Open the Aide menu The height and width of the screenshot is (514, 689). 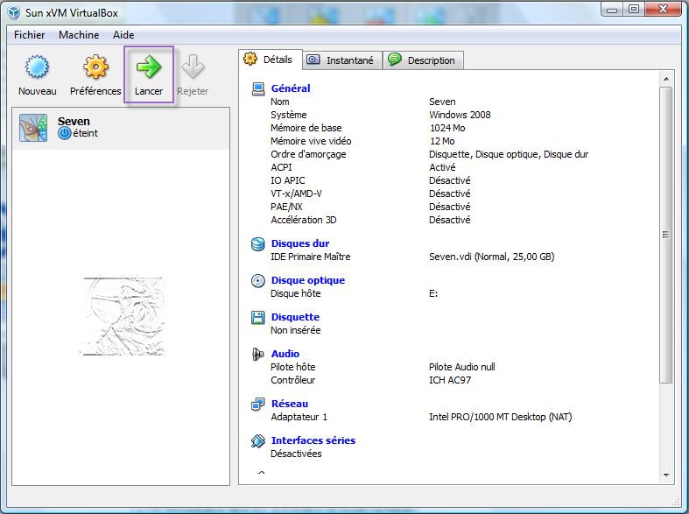coord(123,35)
